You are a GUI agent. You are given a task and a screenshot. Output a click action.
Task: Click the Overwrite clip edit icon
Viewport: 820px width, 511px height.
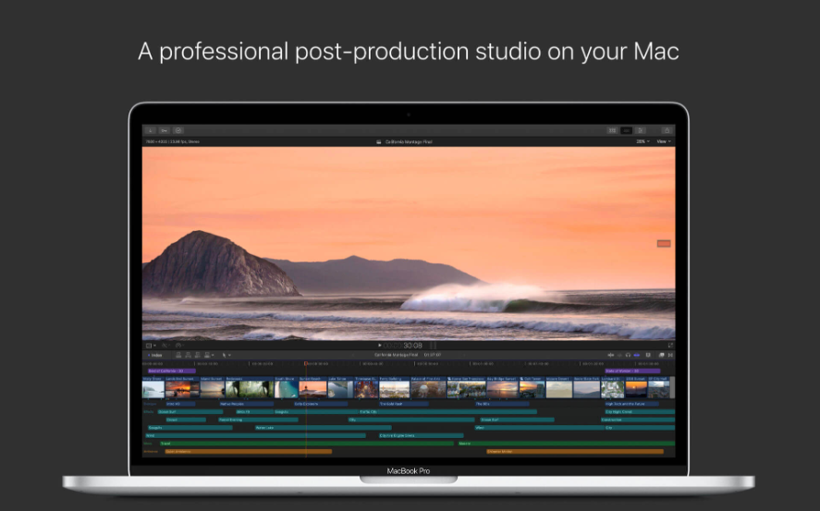coord(209,355)
